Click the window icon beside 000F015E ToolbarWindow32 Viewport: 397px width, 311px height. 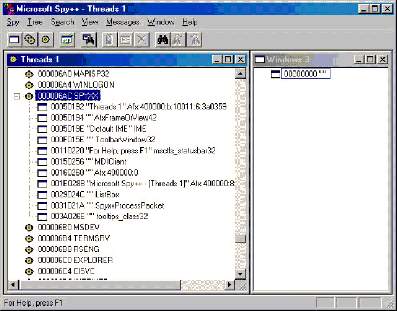click(42, 140)
